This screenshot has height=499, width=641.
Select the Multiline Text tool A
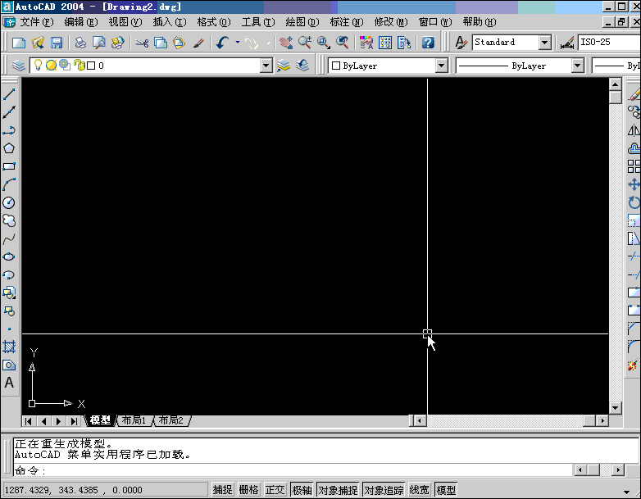(x=9, y=383)
